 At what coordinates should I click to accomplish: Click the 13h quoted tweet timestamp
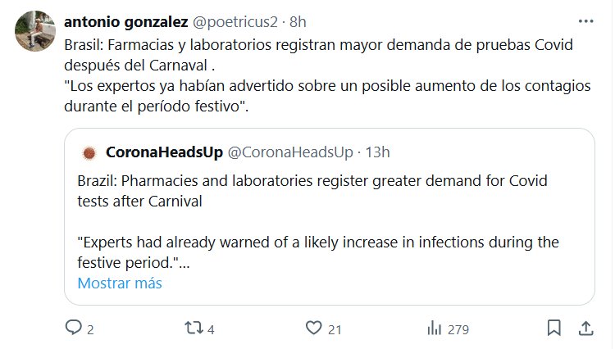377,152
